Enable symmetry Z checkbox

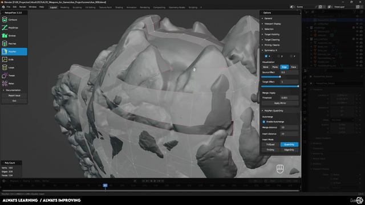pyautogui.click(x=291, y=56)
